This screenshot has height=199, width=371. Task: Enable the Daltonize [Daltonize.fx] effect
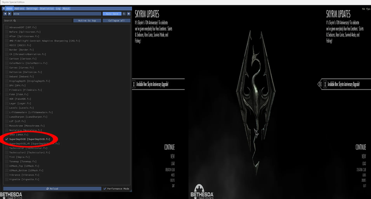coord(6,72)
